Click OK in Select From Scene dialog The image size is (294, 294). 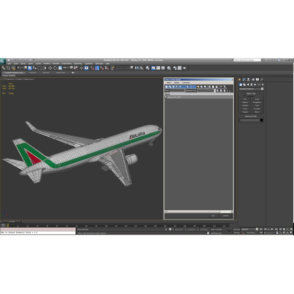point(213,216)
